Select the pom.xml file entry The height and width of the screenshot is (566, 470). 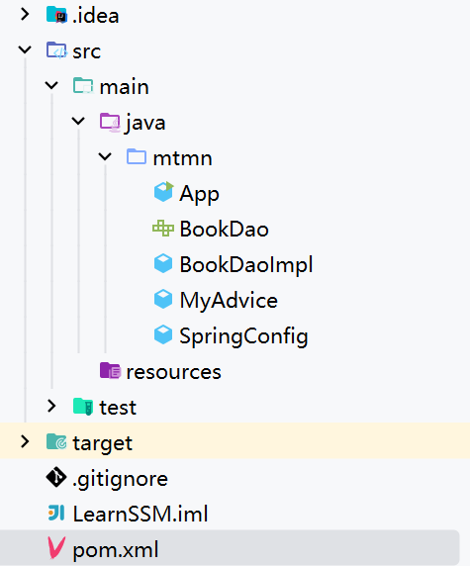tap(230, 548)
